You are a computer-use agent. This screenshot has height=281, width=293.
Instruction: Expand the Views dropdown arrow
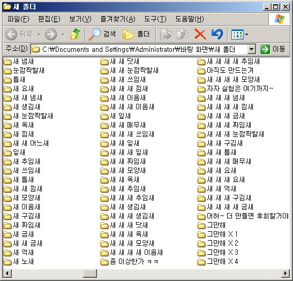point(246,35)
